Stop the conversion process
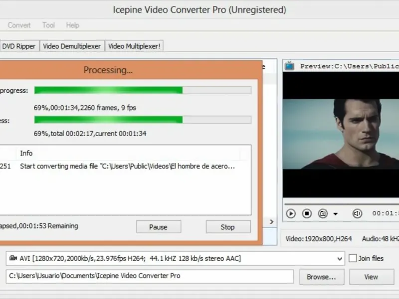The height and width of the screenshot is (299, 399). tap(228, 227)
